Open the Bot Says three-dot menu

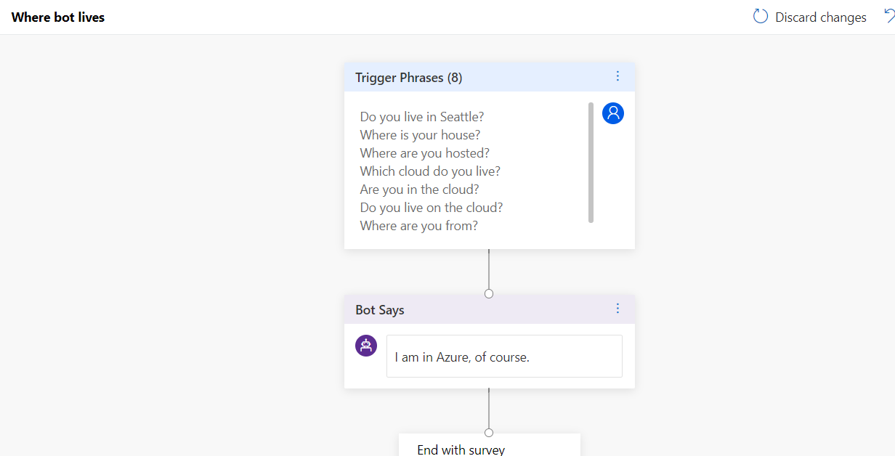(617, 309)
